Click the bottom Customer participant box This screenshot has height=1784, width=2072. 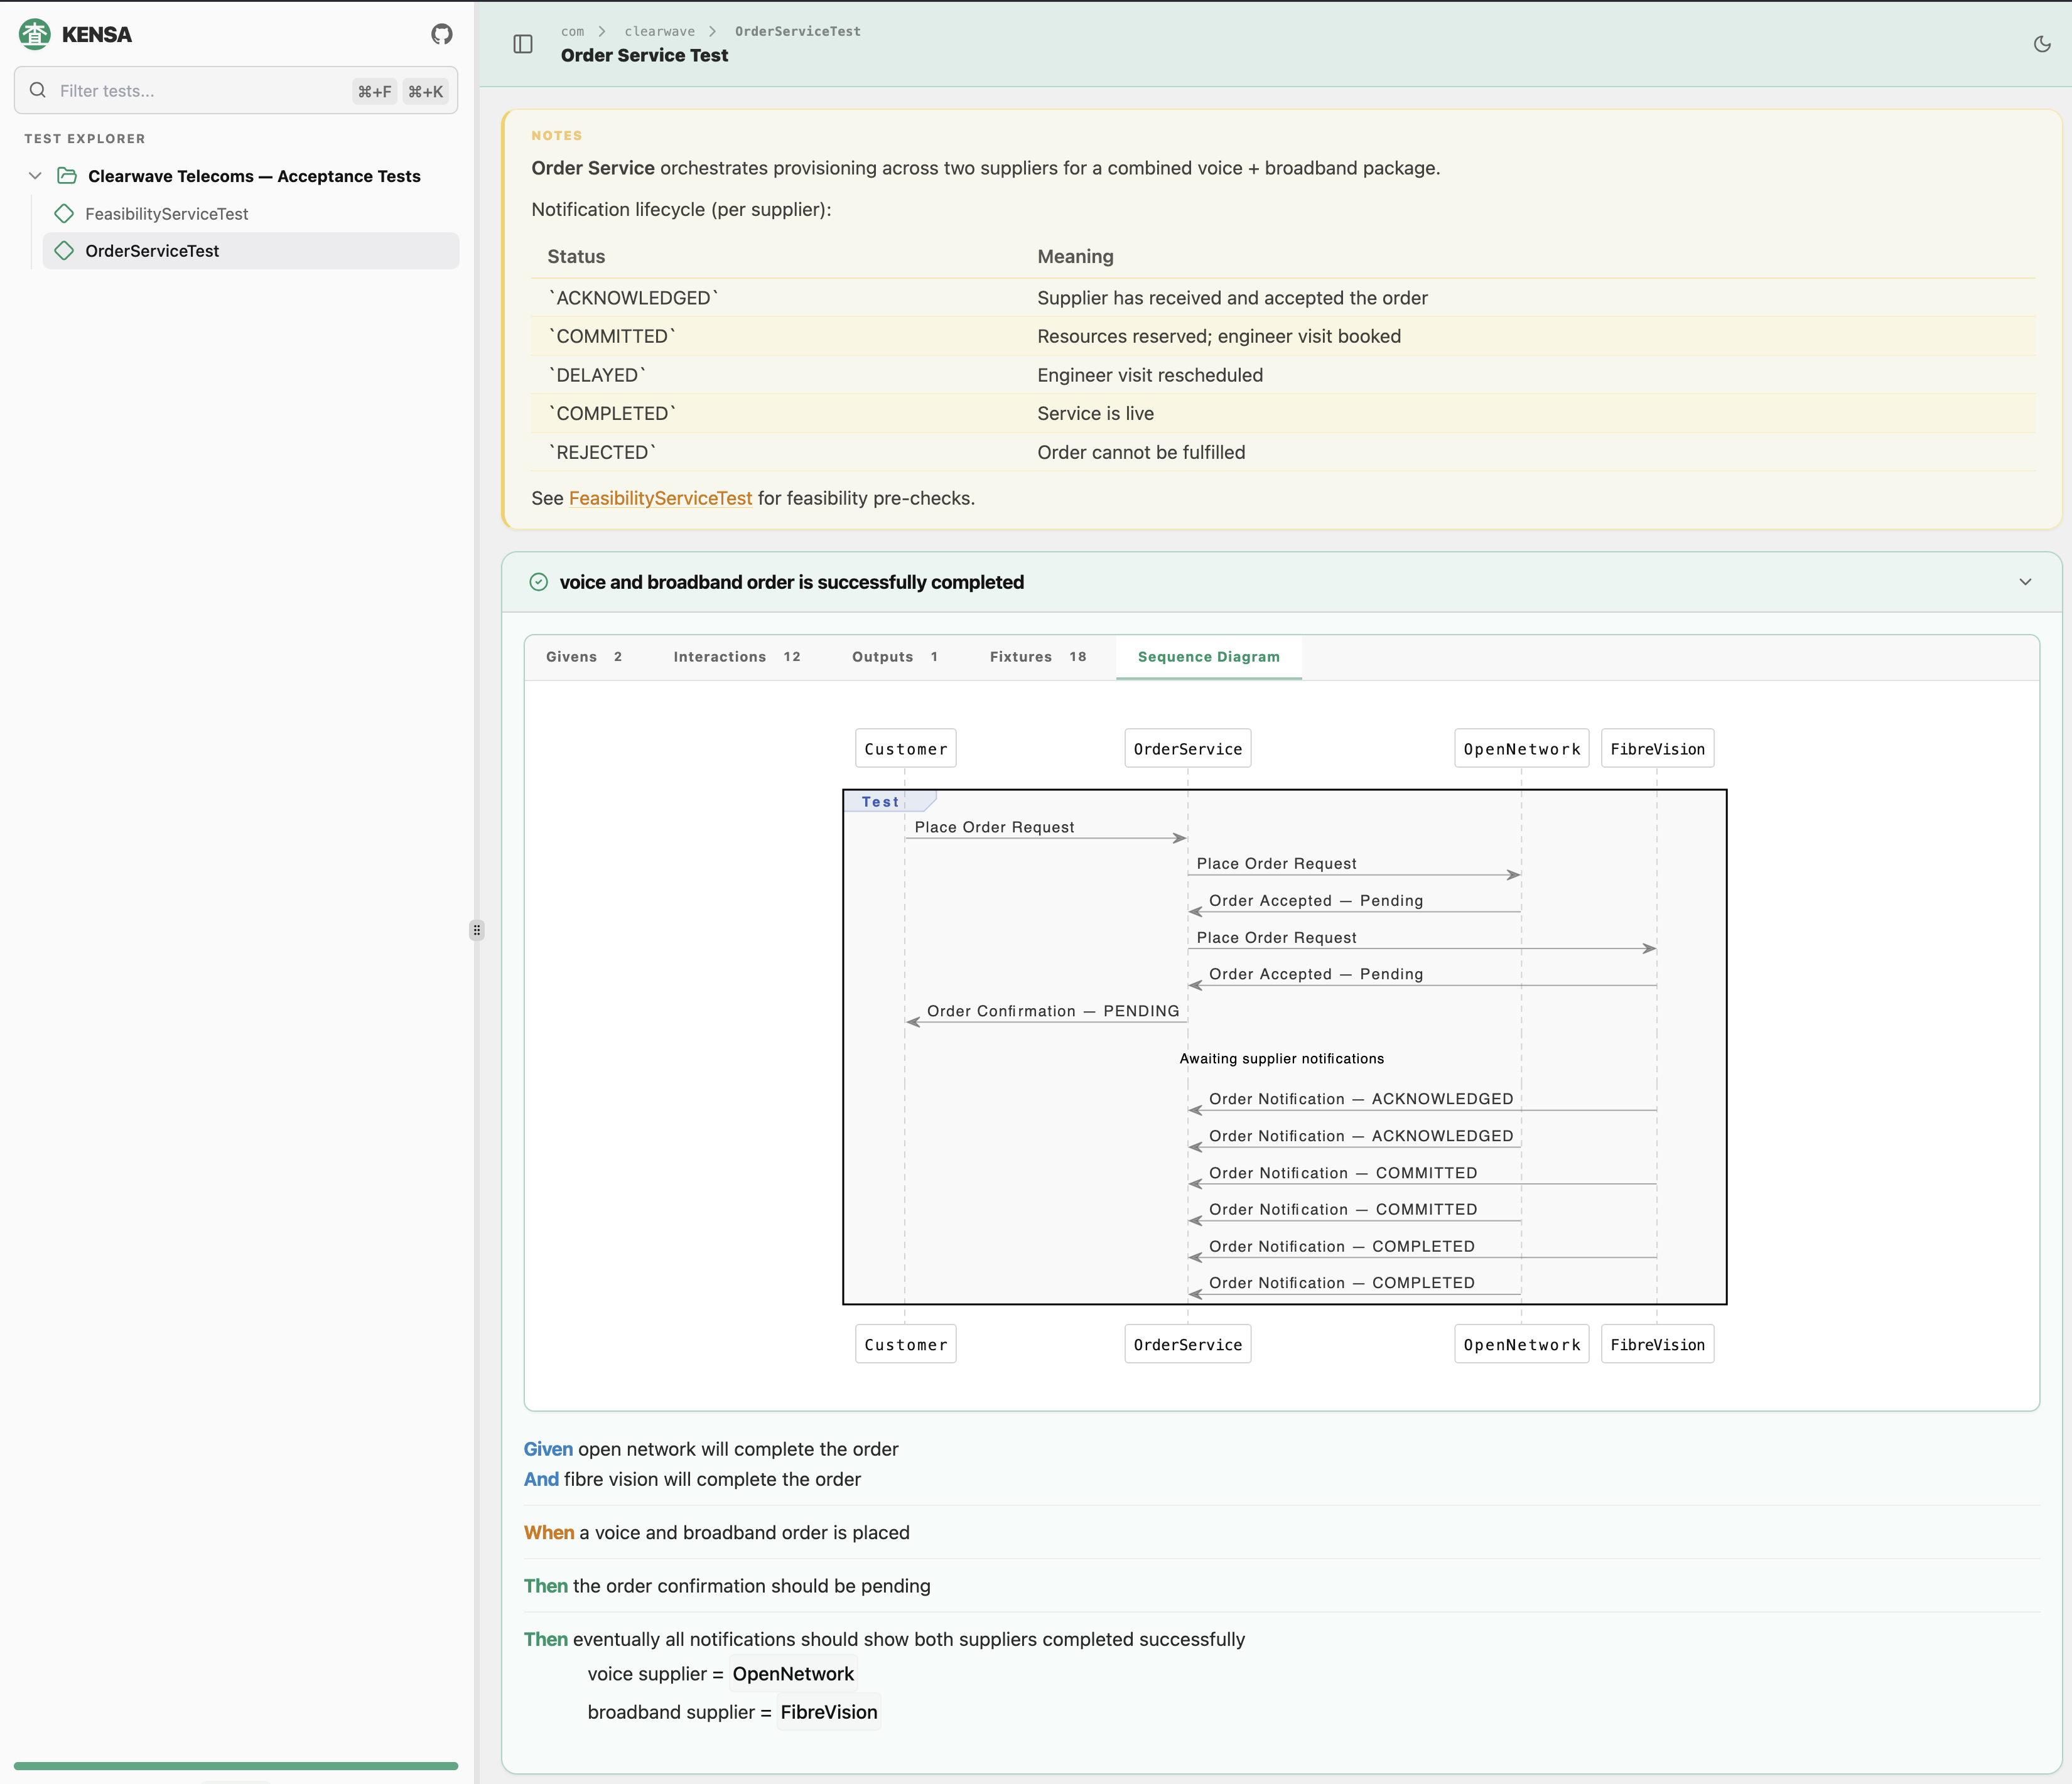905,1344
